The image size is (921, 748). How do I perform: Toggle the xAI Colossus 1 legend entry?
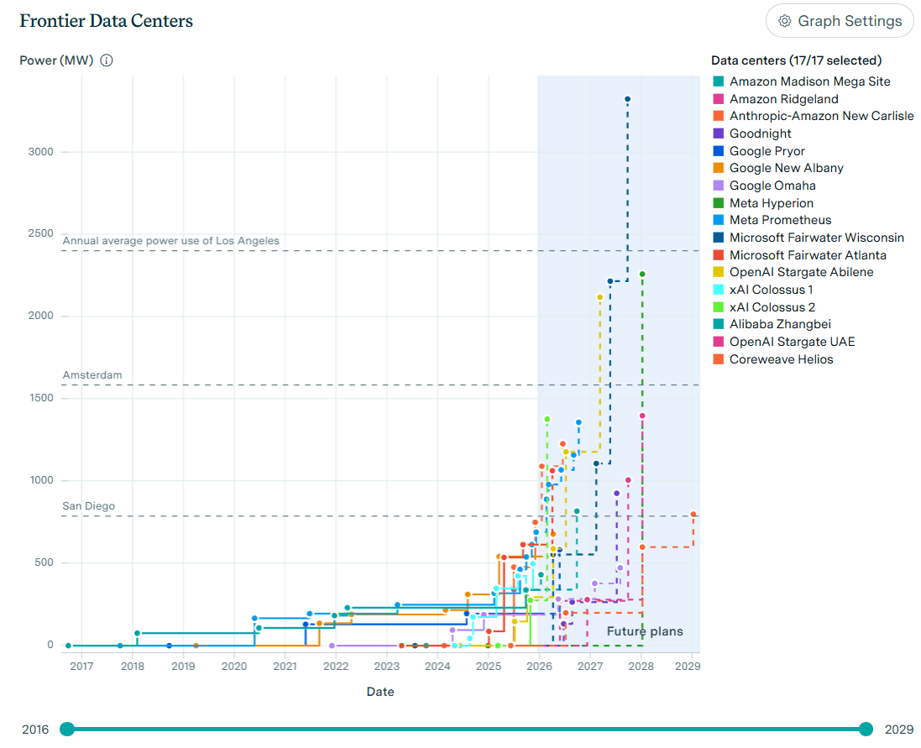click(763, 290)
